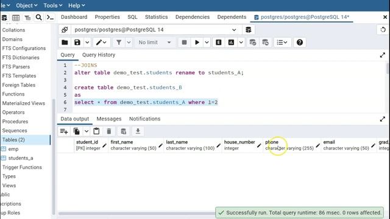Open the Edit pencil dropdown
This screenshot has height=219, width=390.
(x=102, y=43)
